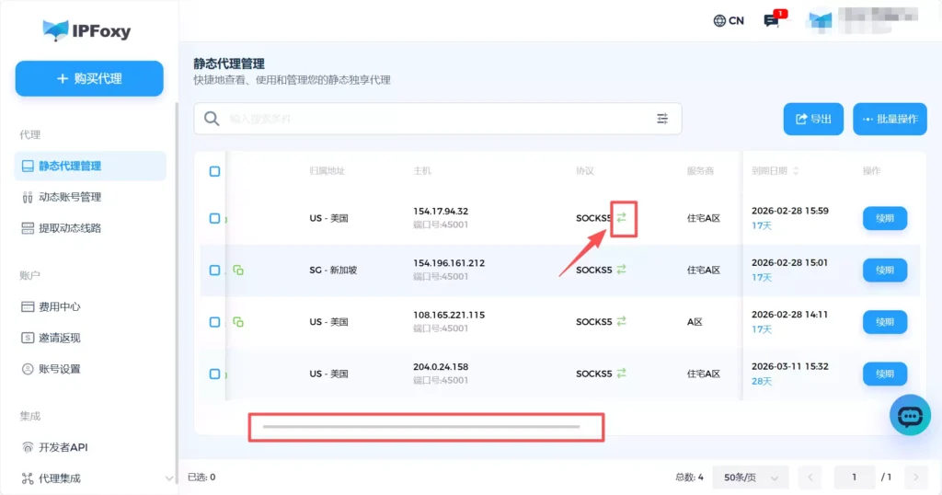Select the checkbox for 108.165.221.115 row

214,322
